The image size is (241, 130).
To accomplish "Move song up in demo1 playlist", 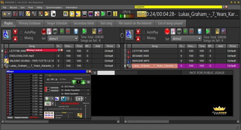I will tap(15, 32).
